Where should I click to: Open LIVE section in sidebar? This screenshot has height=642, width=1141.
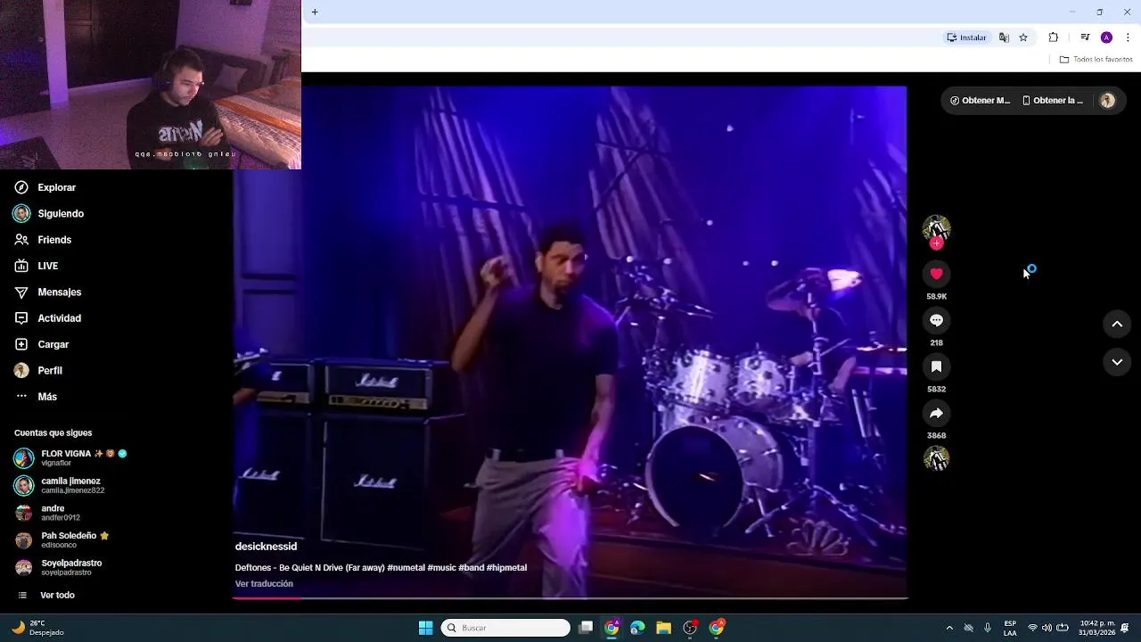click(x=37, y=266)
